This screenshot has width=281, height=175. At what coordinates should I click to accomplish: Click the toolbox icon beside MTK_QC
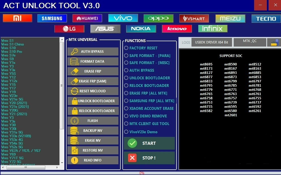coord(274,43)
